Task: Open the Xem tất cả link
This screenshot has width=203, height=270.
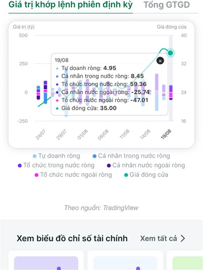Action: point(158,239)
